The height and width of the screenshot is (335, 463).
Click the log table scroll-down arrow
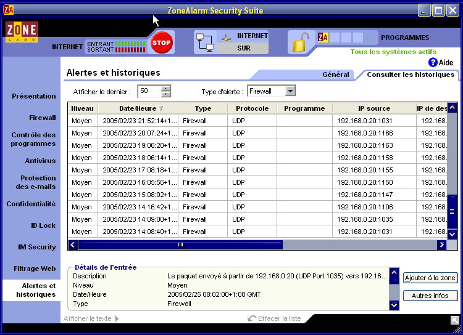tap(452, 235)
